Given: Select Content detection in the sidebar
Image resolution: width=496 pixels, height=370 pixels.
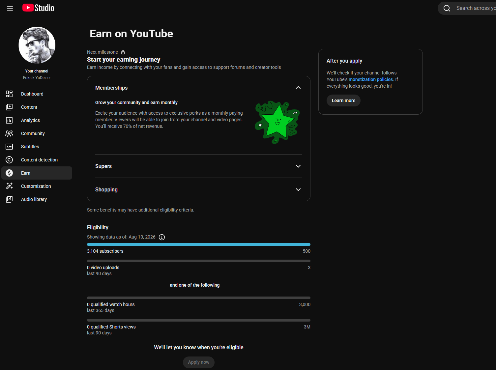Looking at the screenshot, I should tap(37, 160).
